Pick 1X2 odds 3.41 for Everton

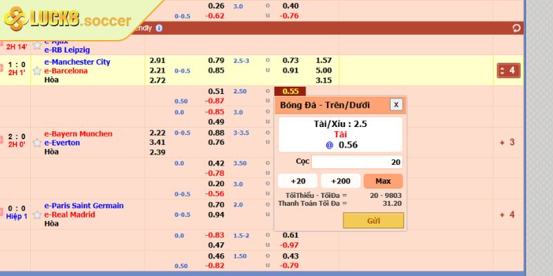coord(158,143)
